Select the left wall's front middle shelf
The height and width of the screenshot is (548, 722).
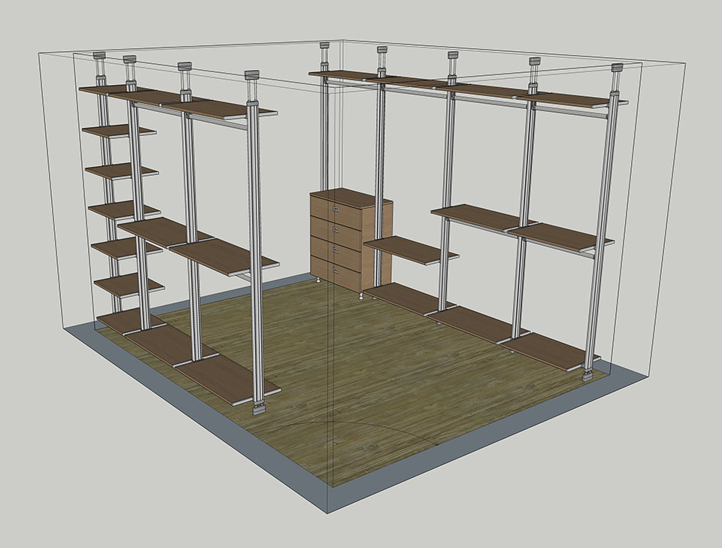(224, 257)
